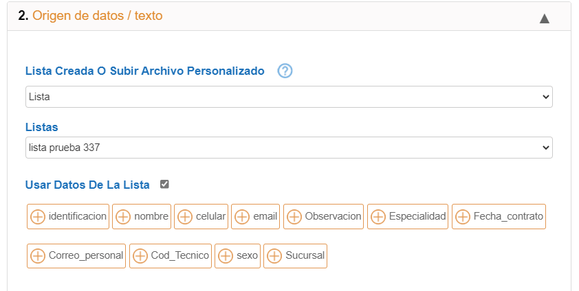Click plus icon on email tag
The width and height of the screenshot is (579, 291).
[x=242, y=217]
